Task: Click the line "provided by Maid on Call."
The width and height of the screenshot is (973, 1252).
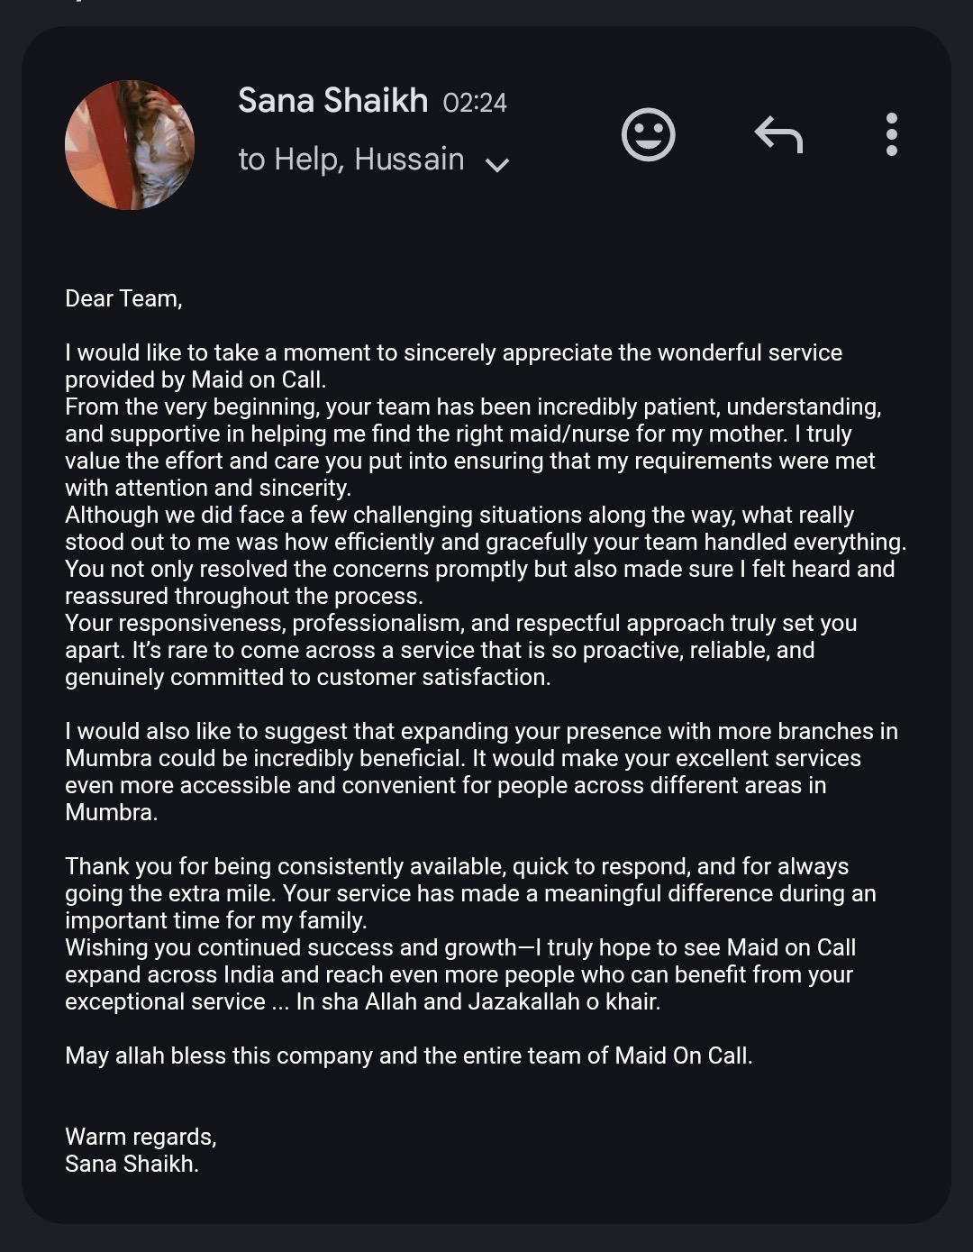Action: click(196, 379)
